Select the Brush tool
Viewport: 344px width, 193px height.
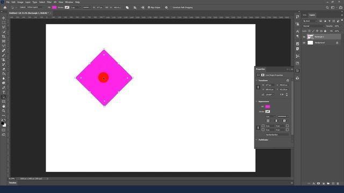[x=4, y=55]
